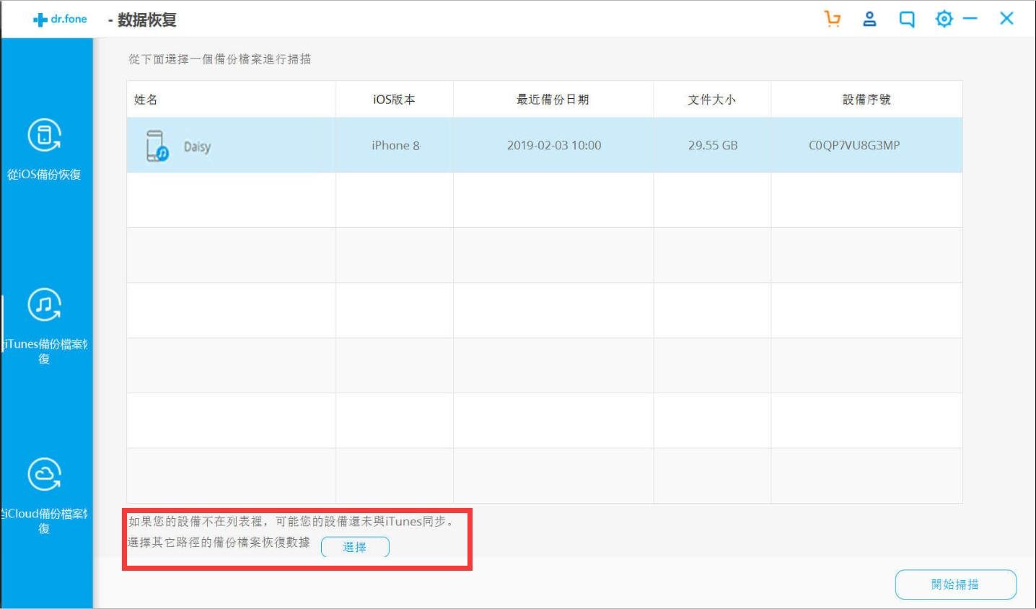
Task: Click the 設備序號 column header
Action: (x=866, y=100)
